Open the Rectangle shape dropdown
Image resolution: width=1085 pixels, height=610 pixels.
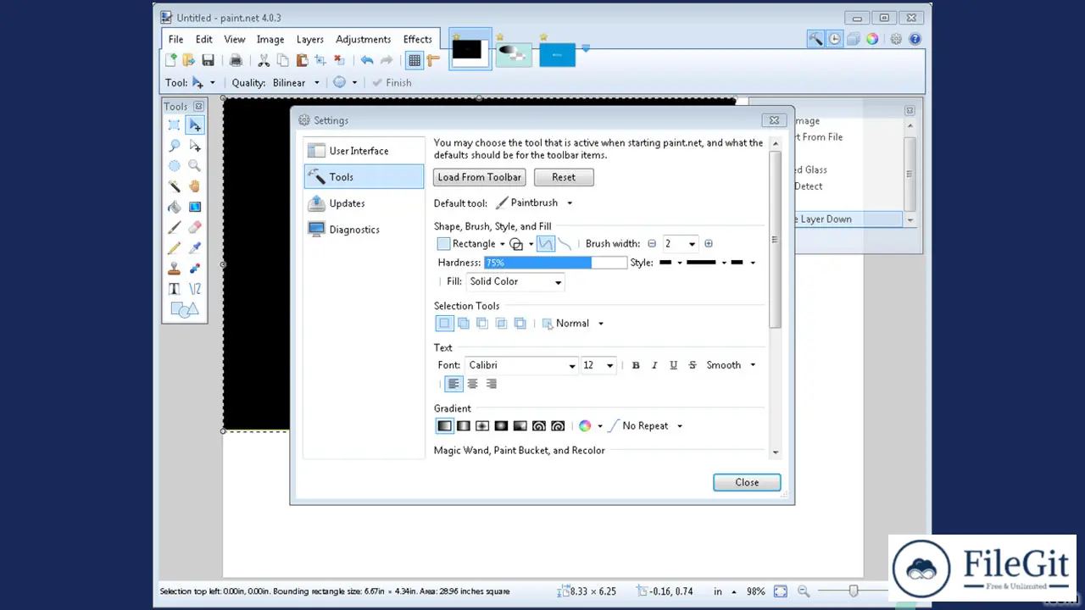(471, 244)
